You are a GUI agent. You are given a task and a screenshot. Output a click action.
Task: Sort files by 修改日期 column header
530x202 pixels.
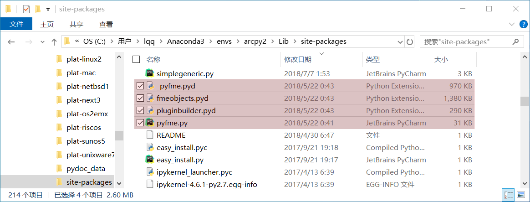pyautogui.click(x=297, y=60)
